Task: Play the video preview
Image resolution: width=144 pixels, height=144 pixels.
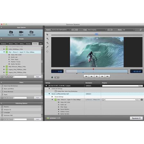Action: [97, 76]
